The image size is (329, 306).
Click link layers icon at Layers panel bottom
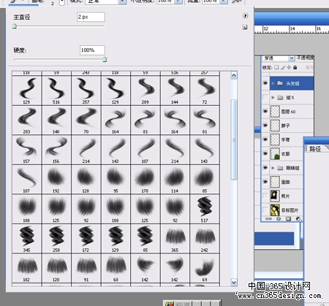point(268,219)
